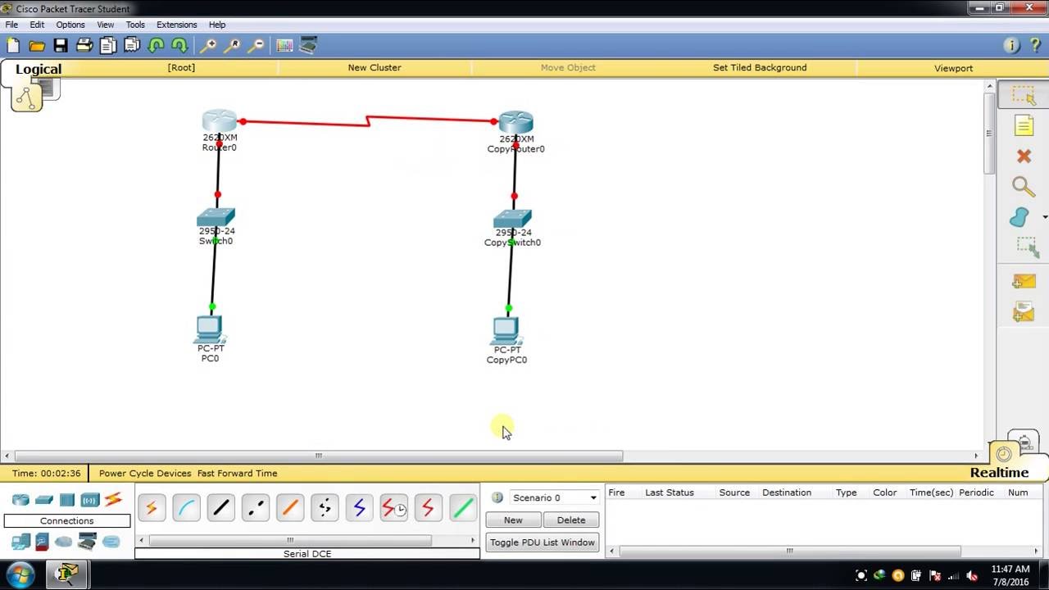Image resolution: width=1049 pixels, height=590 pixels.
Task: Choose the Place Note tool
Action: click(1024, 125)
